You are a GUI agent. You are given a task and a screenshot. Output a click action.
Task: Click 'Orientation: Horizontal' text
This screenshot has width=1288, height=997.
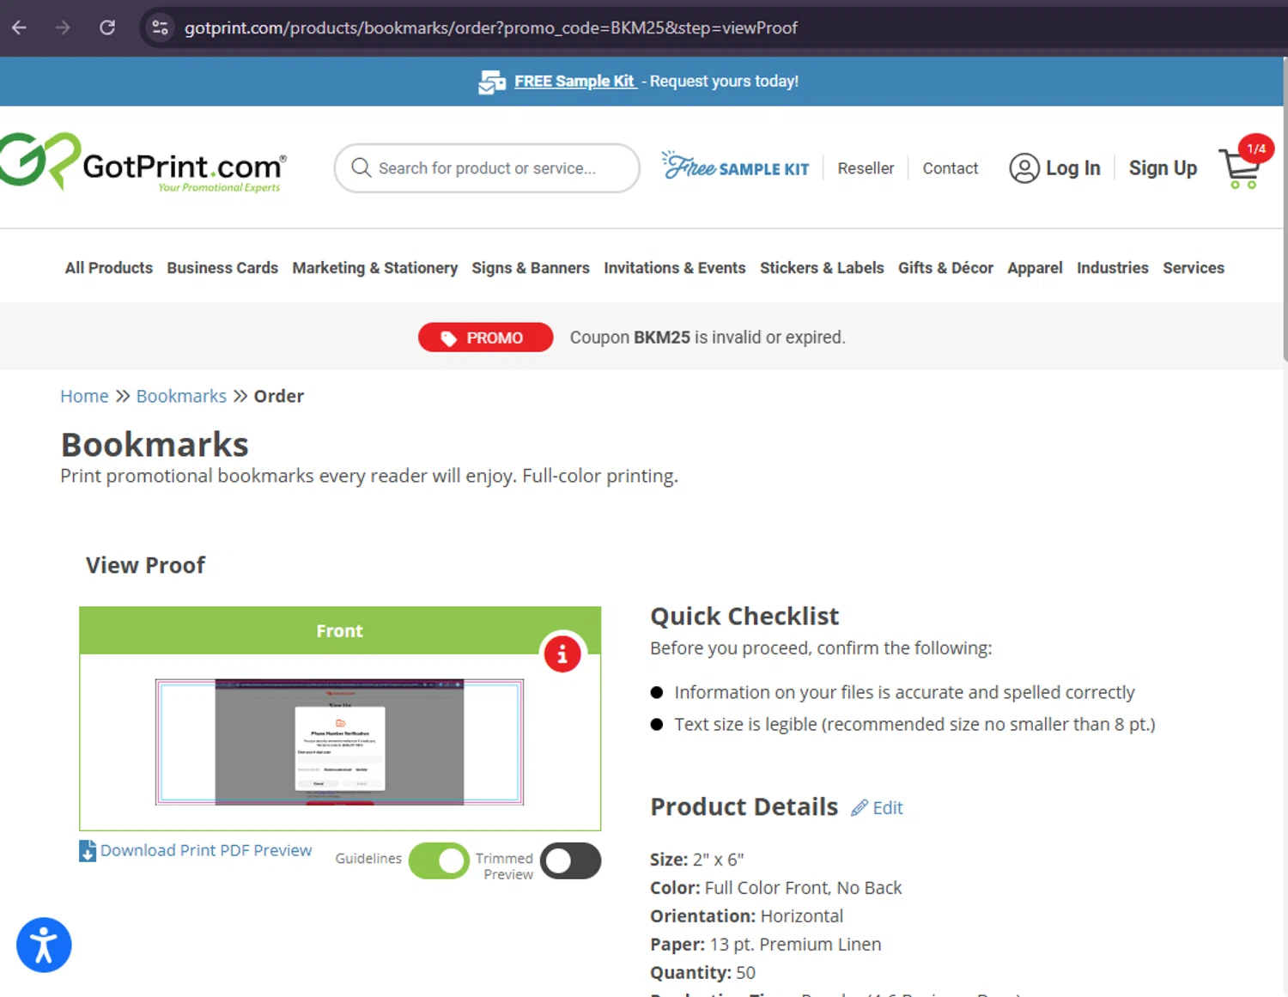tap(747, 916)
